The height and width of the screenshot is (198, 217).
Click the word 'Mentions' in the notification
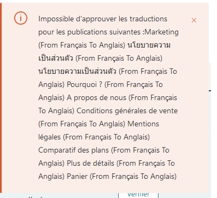[143, 124]
